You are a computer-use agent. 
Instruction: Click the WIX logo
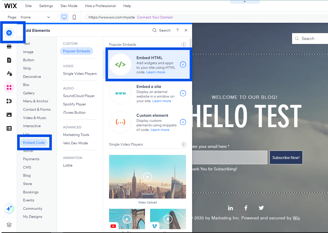tap(11, 6)
